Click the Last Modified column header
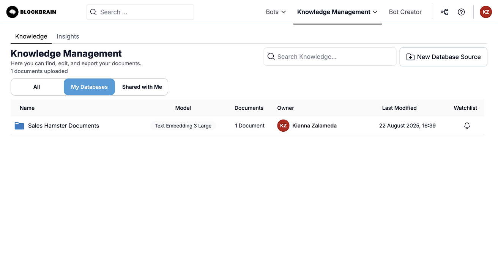The width and height of the screenshot is (498, 266). [399, 108]
